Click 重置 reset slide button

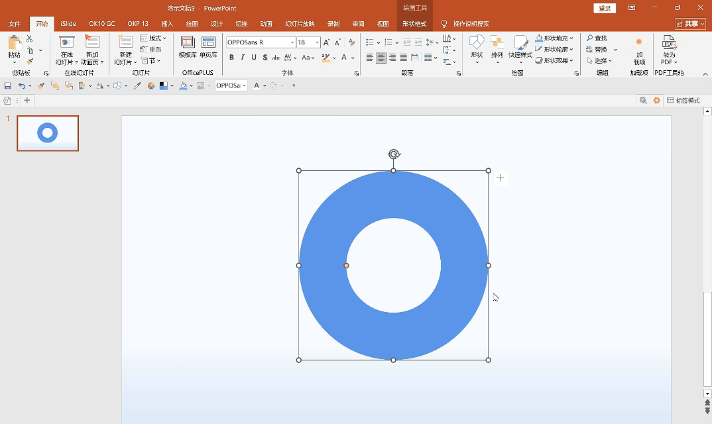150,49
